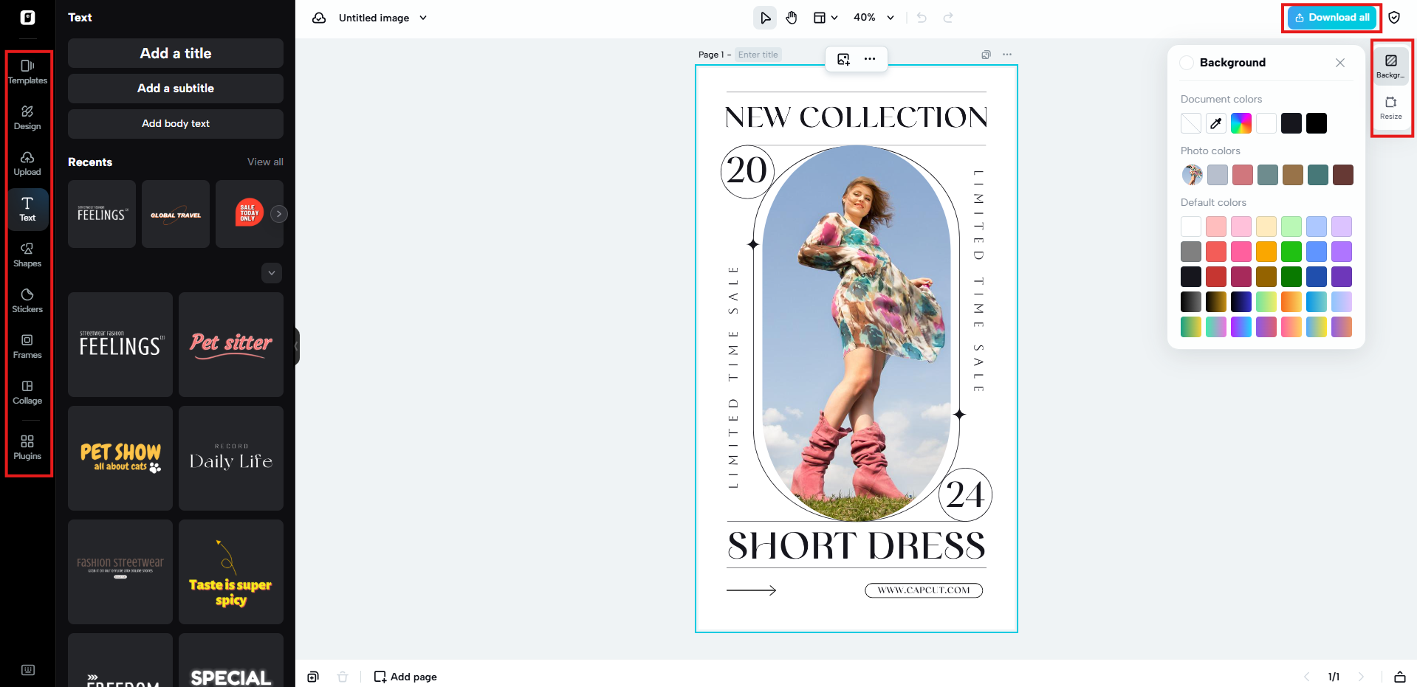Collapse the Recents section chevron
Viewport: 1417px width, 687px height.
[x=271, y=273]
